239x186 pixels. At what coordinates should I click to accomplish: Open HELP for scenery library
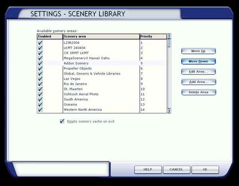148,170
